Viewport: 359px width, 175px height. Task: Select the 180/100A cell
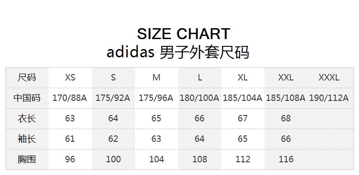click(199, 98)
